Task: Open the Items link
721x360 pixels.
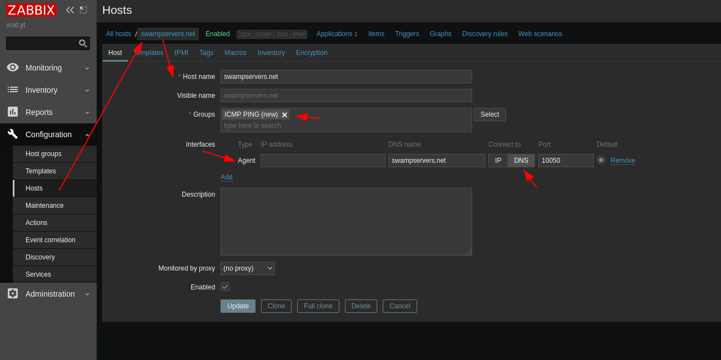Action: point(376,34)
